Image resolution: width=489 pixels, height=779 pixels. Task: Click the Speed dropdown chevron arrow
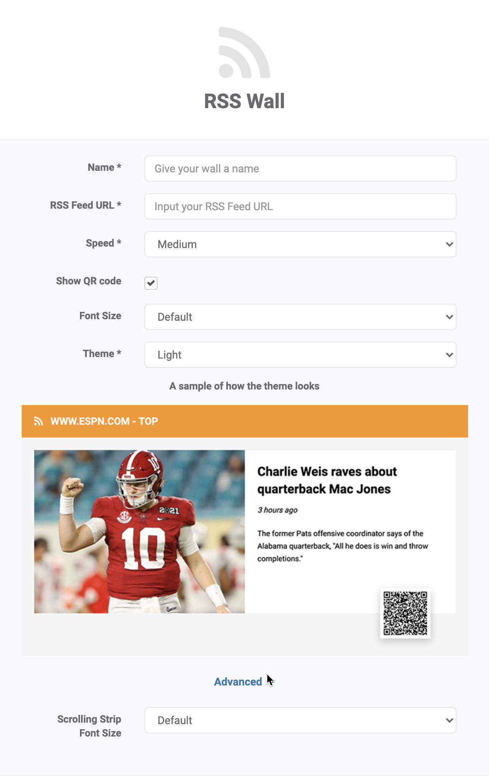tap(449, 244)
